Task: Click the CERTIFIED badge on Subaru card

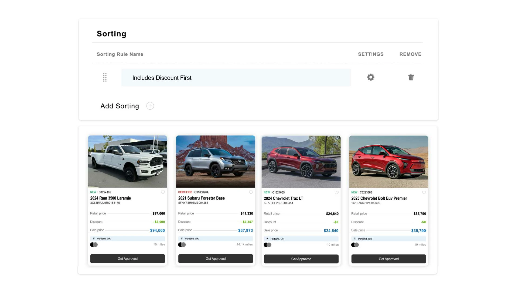Action: pos(185,192)
